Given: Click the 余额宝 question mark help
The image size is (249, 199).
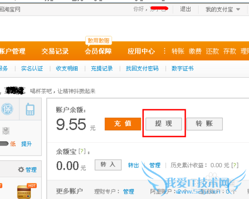Looking at the screenshot, I should [x=82, y=151].
